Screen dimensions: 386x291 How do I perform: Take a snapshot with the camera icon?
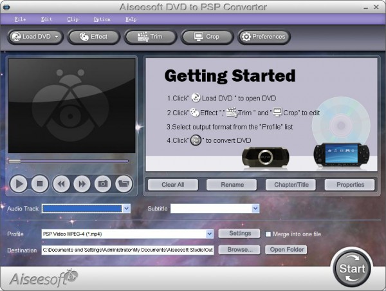point(103,184)
